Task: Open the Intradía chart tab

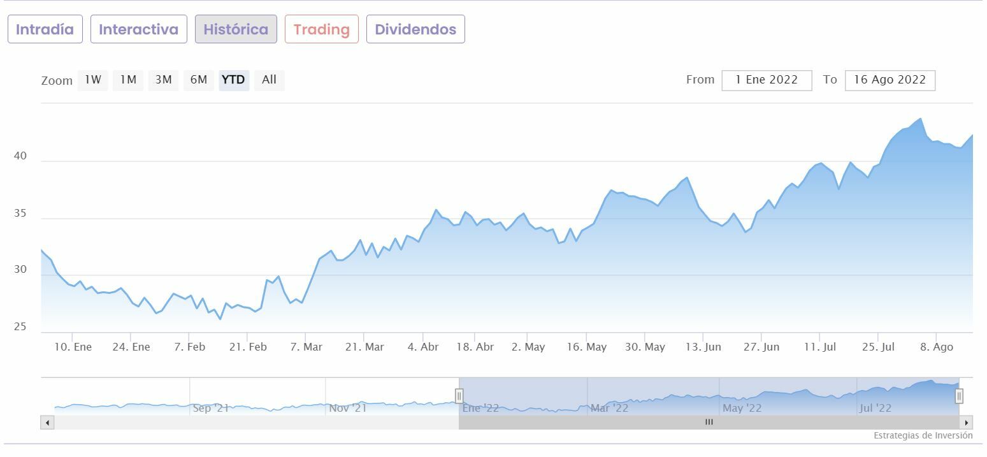Action: pos(45,29)
